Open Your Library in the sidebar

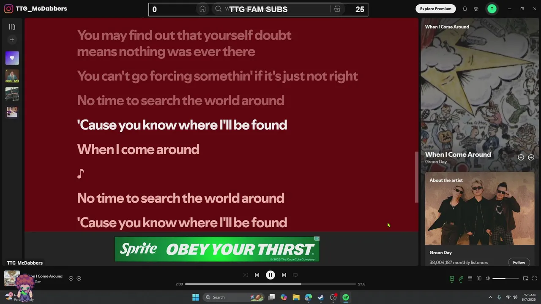pyautogui.click(x=12, y=27)
